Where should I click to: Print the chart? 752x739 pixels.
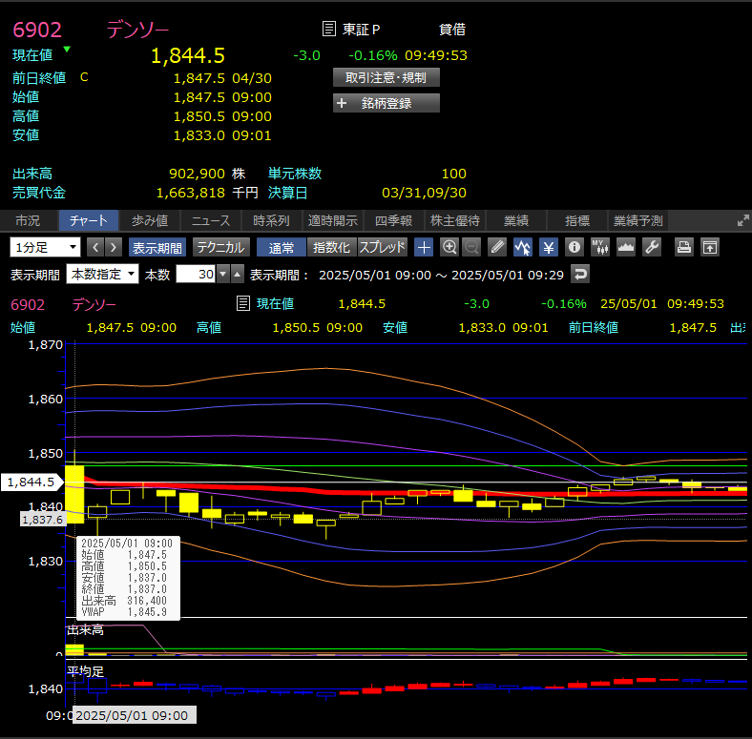coord(684,247)
